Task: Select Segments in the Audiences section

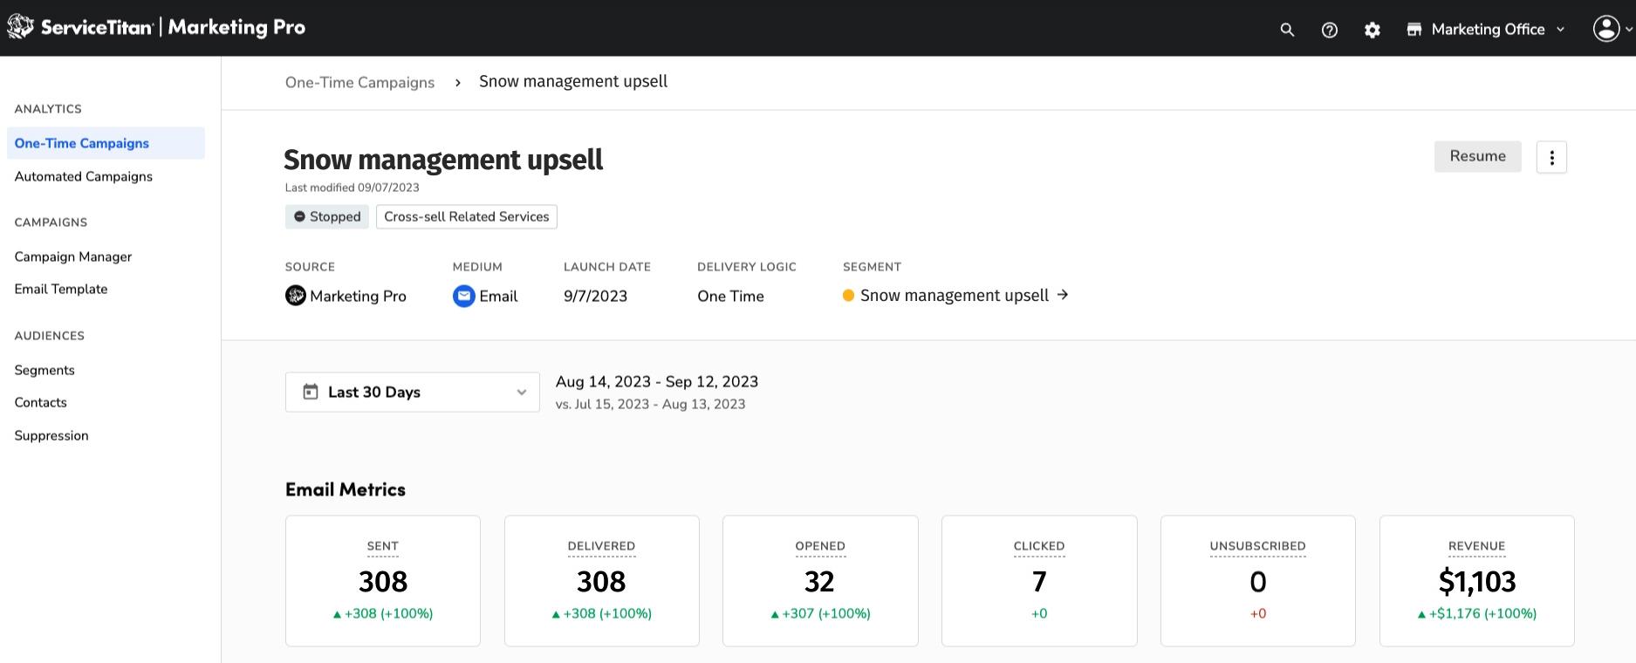Action: (x=44, y=370)
